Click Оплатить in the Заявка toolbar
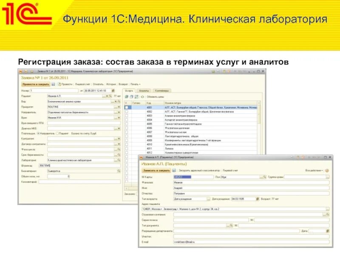The width and height of the screenshot is (340, 255). (98, 84)
